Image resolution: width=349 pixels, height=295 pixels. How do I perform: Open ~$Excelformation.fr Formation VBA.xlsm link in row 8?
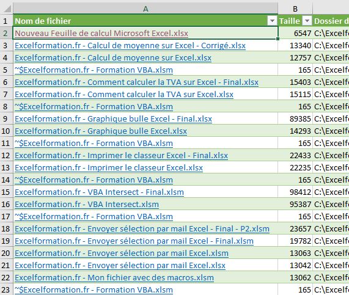[x=94, y=107]
